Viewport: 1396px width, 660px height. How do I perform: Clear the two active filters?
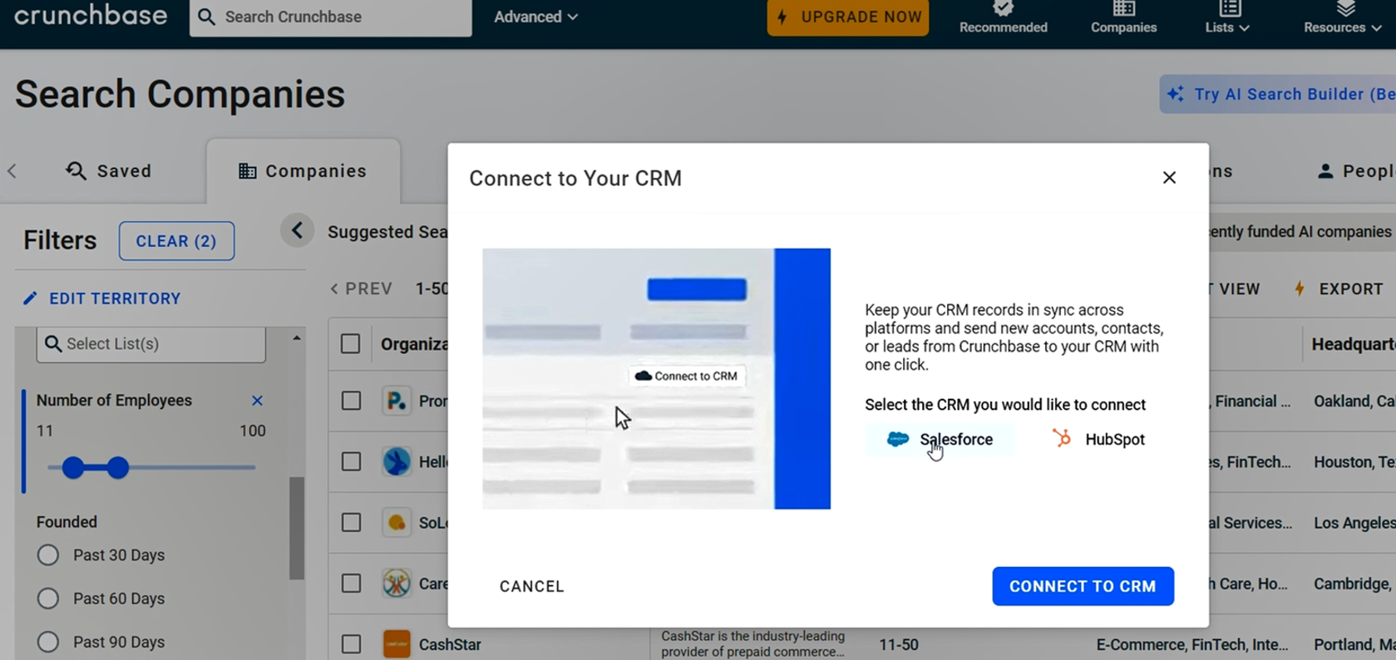click(x=176, y=241)
